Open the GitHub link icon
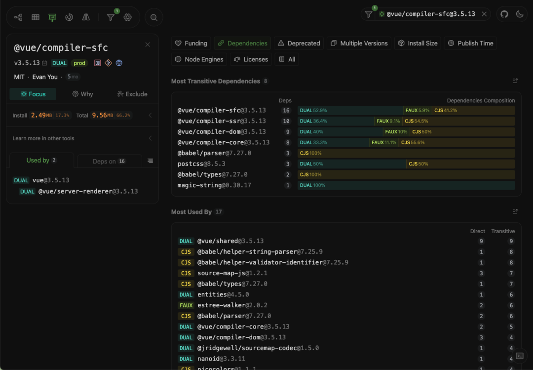This screenshot has width=533, height=370. click(x=504, y=14)
